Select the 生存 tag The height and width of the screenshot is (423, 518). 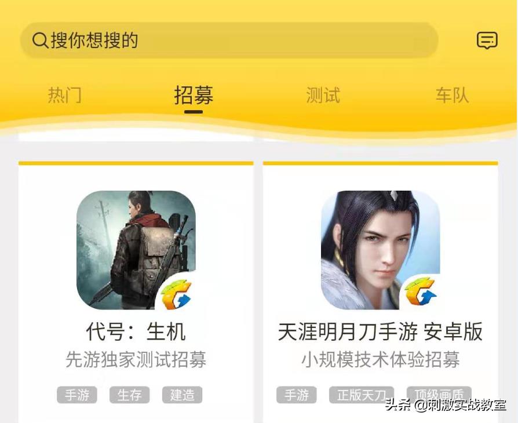pyautogui.click(x=130, y=395)
